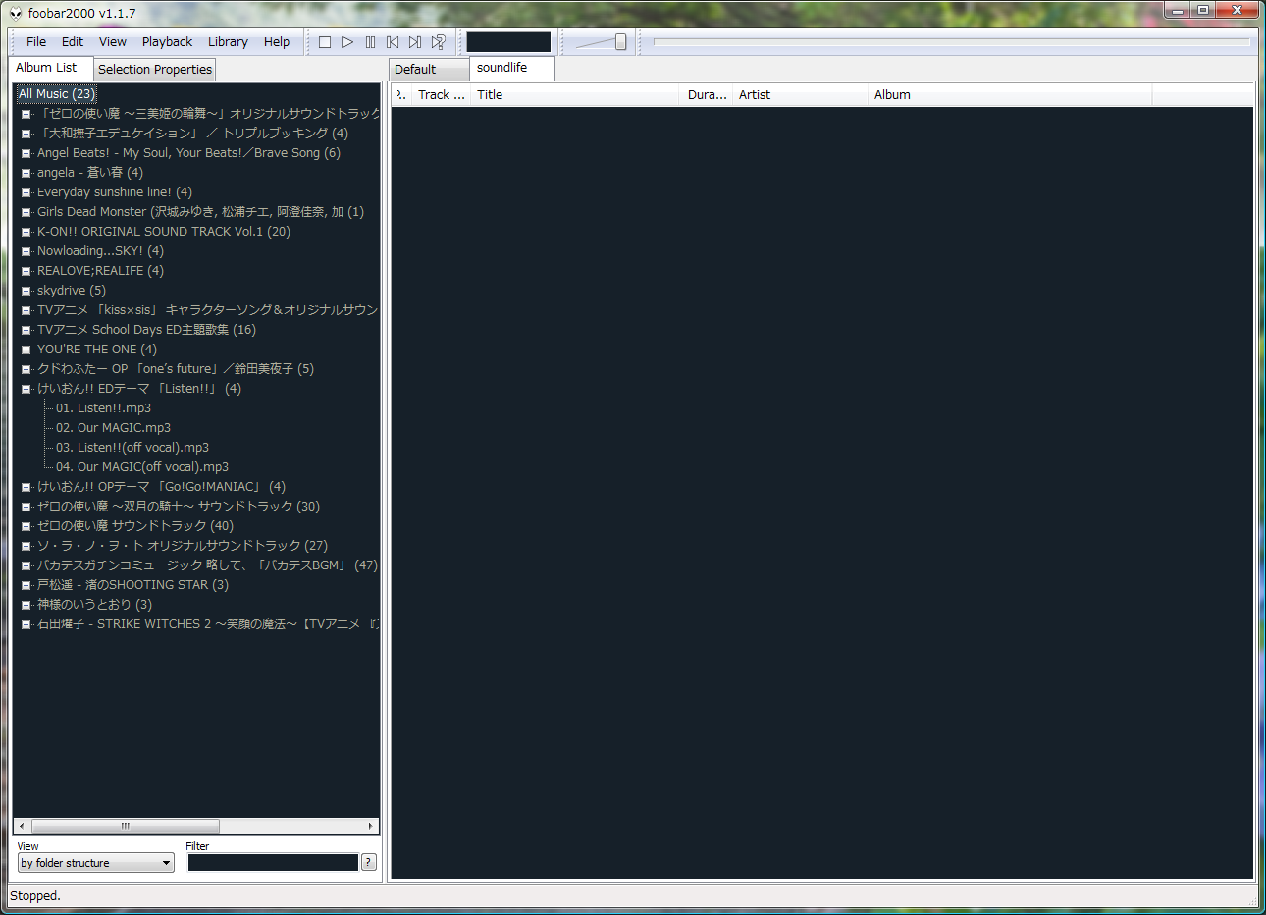1266x915 pixels.
Task: Click the foobar2000 alien title icon
Action: click(16, 13)
